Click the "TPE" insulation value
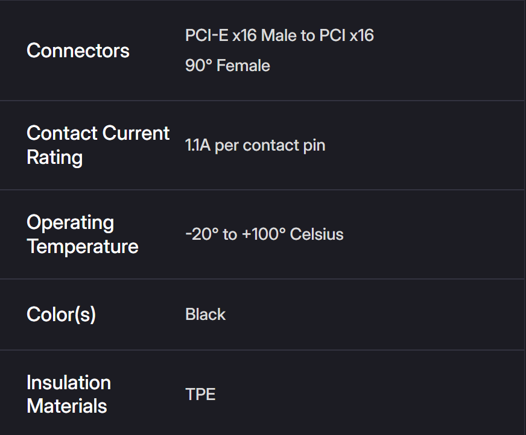This screenshot has height=435, width=526. 200,395
